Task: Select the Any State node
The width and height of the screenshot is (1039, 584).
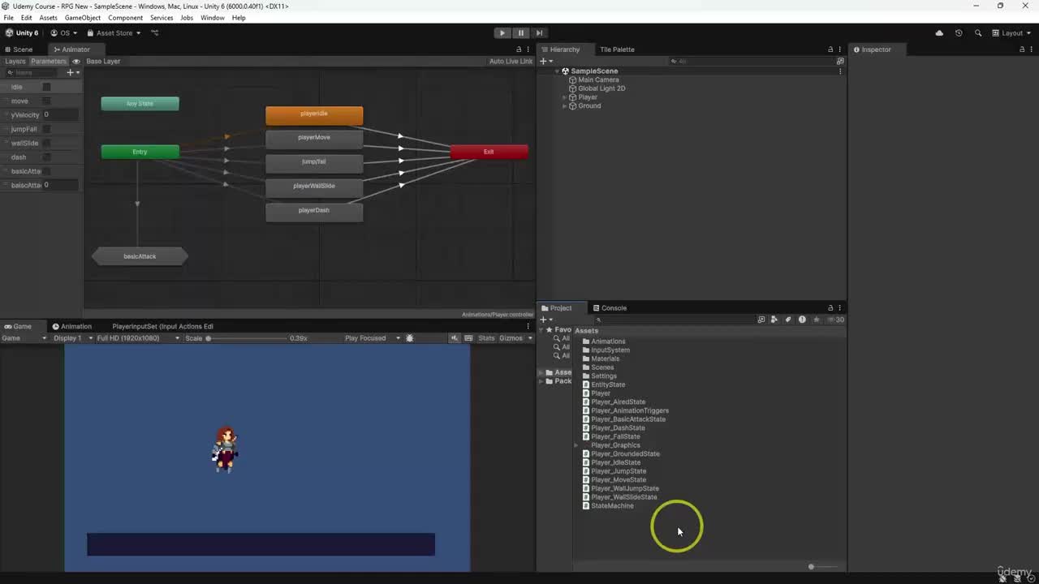Action: [140, 104]
